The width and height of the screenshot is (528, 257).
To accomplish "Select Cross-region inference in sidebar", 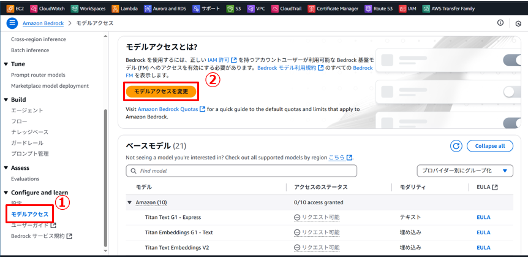I will pos(39,39).
